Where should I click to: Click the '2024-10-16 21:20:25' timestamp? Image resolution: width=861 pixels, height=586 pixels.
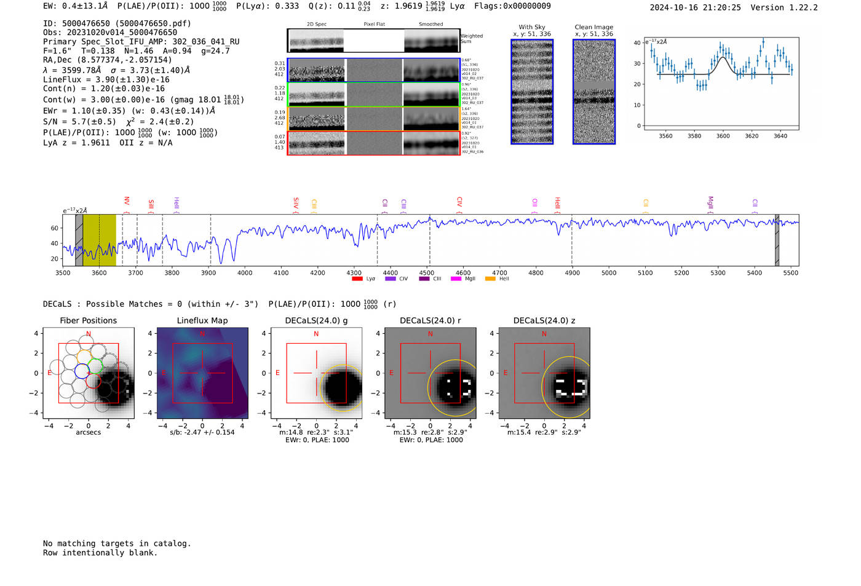point(696,7)
